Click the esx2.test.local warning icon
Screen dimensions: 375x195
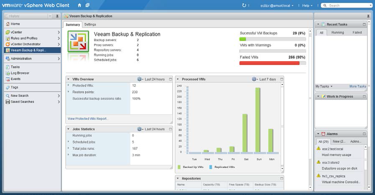(x=319, y=149)
